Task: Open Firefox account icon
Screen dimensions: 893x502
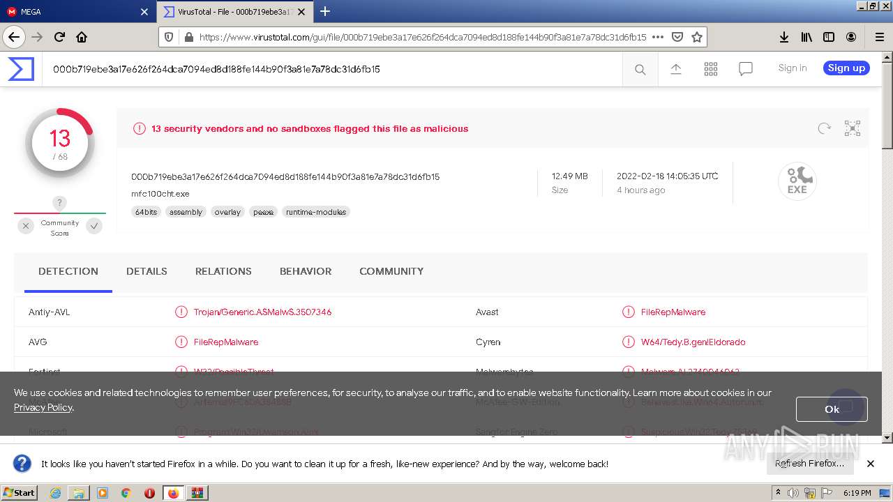Action: [851, 37]
